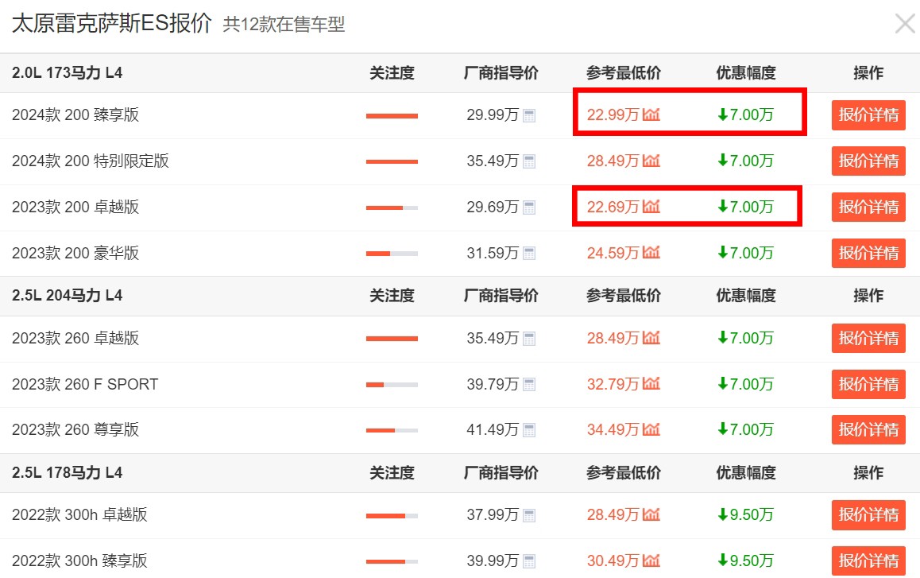Click the 2.5L 178马力 L4 group header
Image resolution: width=920 pixels, height=578 pixels.
[x=67, y=473]
